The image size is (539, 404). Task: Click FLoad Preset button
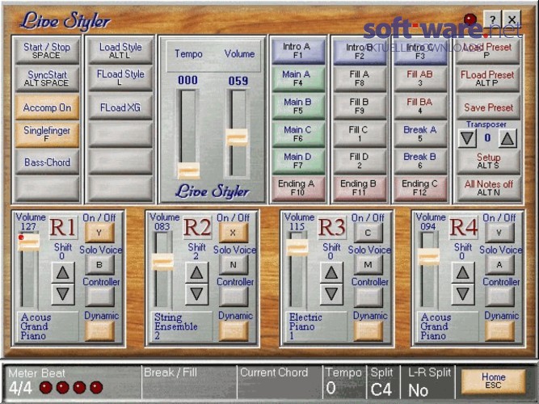click(488, 78)
